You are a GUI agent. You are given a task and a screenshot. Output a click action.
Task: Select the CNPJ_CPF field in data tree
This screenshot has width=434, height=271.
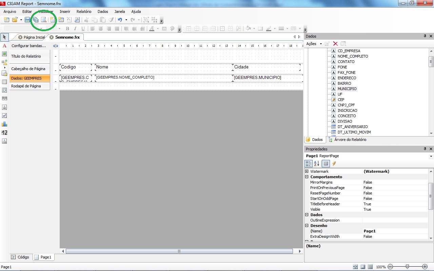coord(346,105)
